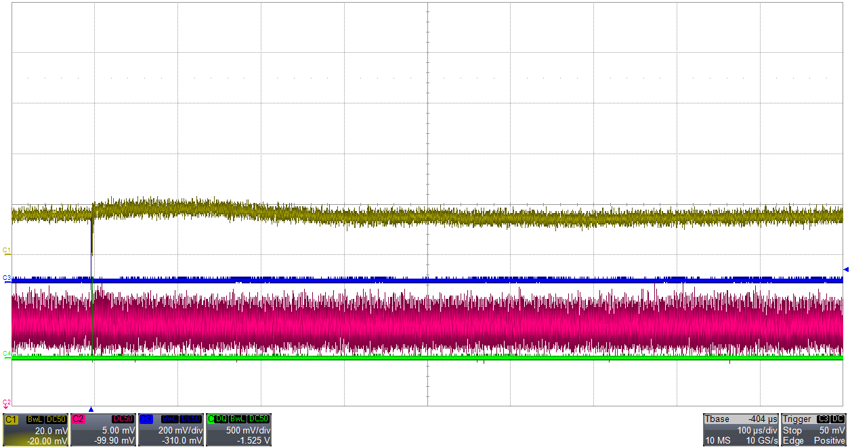Click the C4 500 mV/div scale value
The width and height of the screenshot is (850, 447).
click(x=248, y=431)
